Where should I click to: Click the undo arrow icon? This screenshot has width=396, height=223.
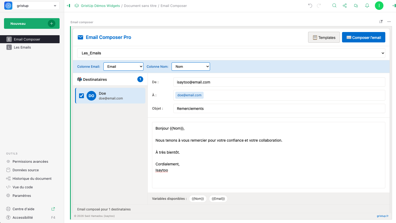pyautogui.click(x=310, y=6)
